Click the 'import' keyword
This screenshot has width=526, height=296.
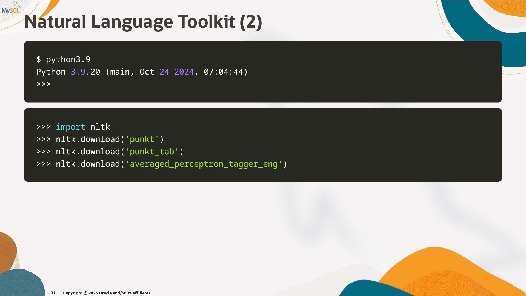[70, 127]
